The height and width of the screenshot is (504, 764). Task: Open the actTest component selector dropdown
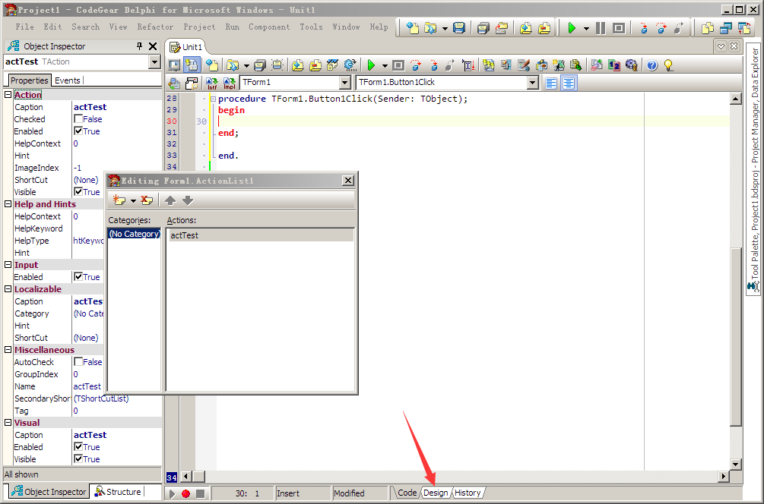pyautogui.click(x=154, y=61)
